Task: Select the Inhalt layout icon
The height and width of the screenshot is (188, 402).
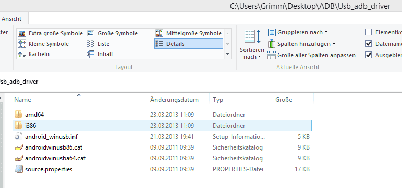Action: [91, 54]
